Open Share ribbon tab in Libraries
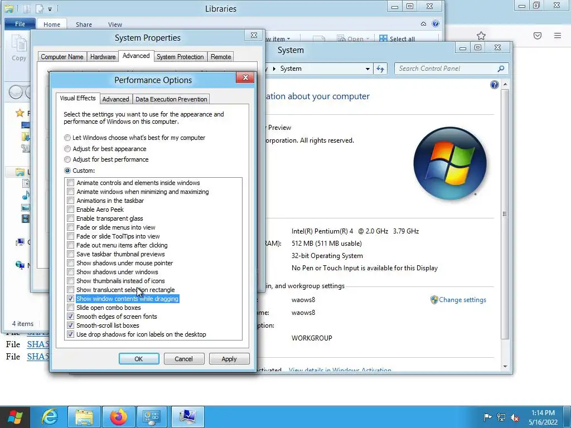The image size is (571, 428). [84, 25]
